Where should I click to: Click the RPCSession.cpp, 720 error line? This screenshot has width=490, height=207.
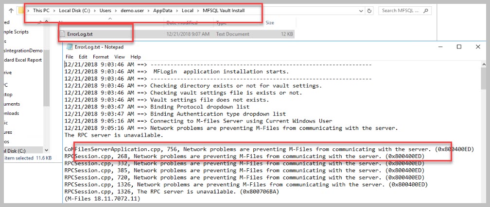coord(245,177)
